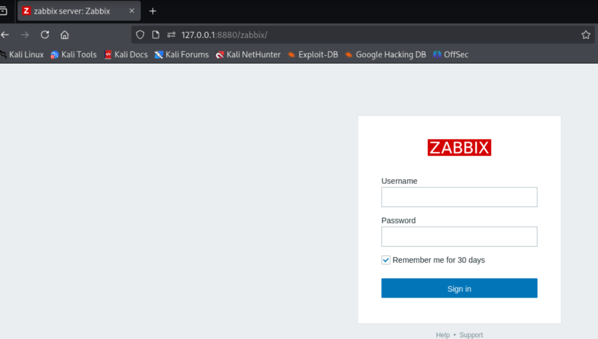The width and height of the screenshot is (598, 339).
Task: Open the Exploit-DB bookmark
Action: [312, 54]
